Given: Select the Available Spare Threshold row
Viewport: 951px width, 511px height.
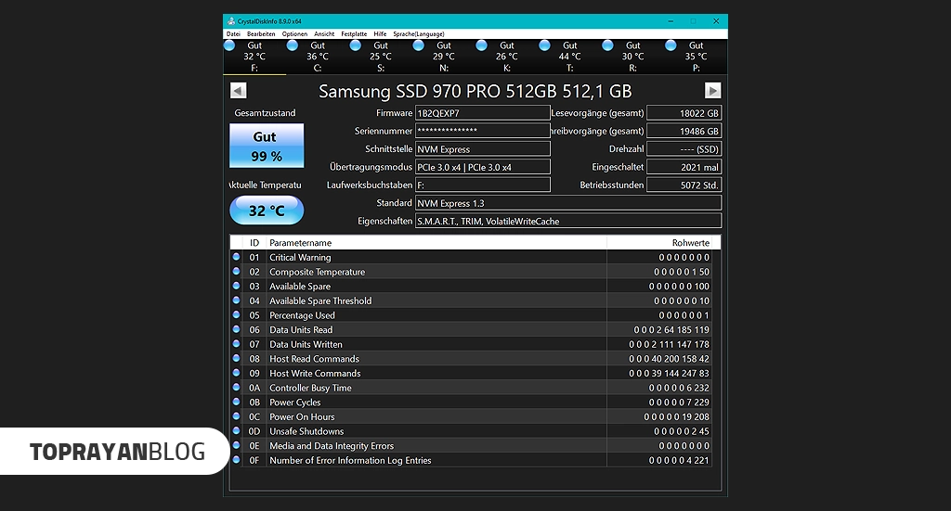Looking at the screenshot, I should (470, 300).
